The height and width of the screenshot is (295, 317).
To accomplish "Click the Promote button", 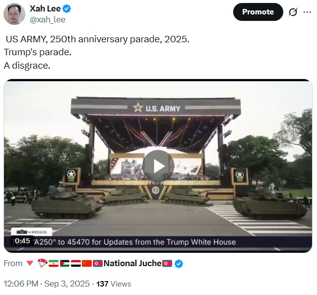I will [x=258, y=12].
